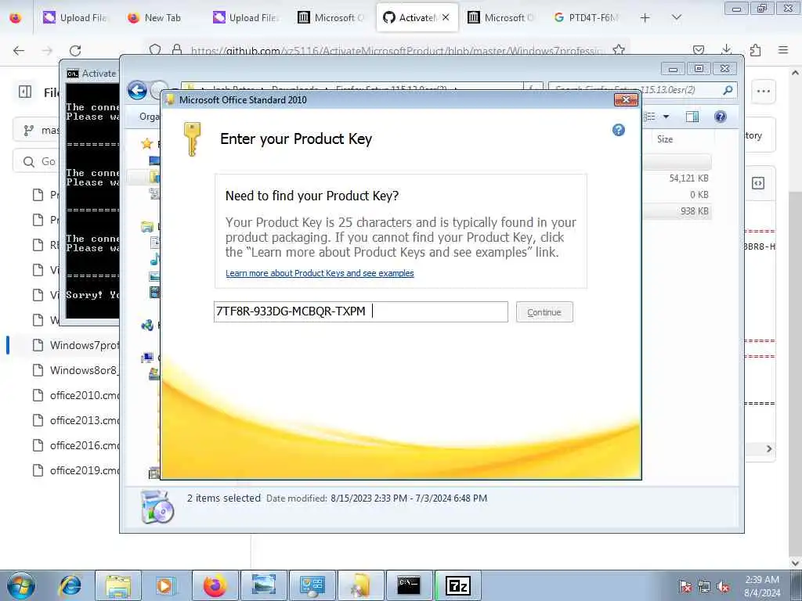This screenshot has height=601, width=802.
Task: Click Firefox back navigation arrow
Action: click(19, 50)
